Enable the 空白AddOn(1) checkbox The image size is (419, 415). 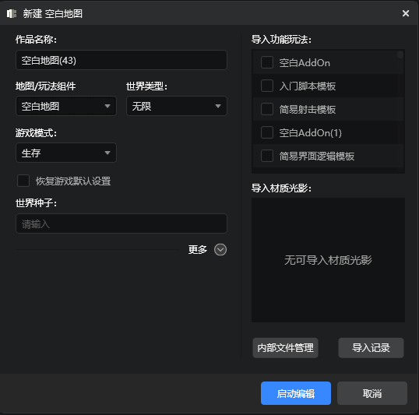(266, 132)
